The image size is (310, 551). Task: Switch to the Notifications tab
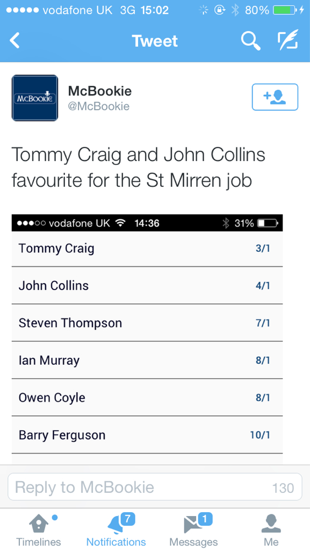[x=116, y=529]
